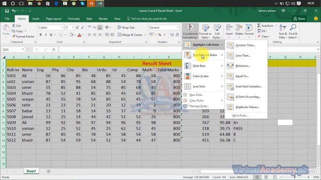The image size is (321, 180).
Task: Select the Sheet1 worksheet tab
Action: (31, 171)
